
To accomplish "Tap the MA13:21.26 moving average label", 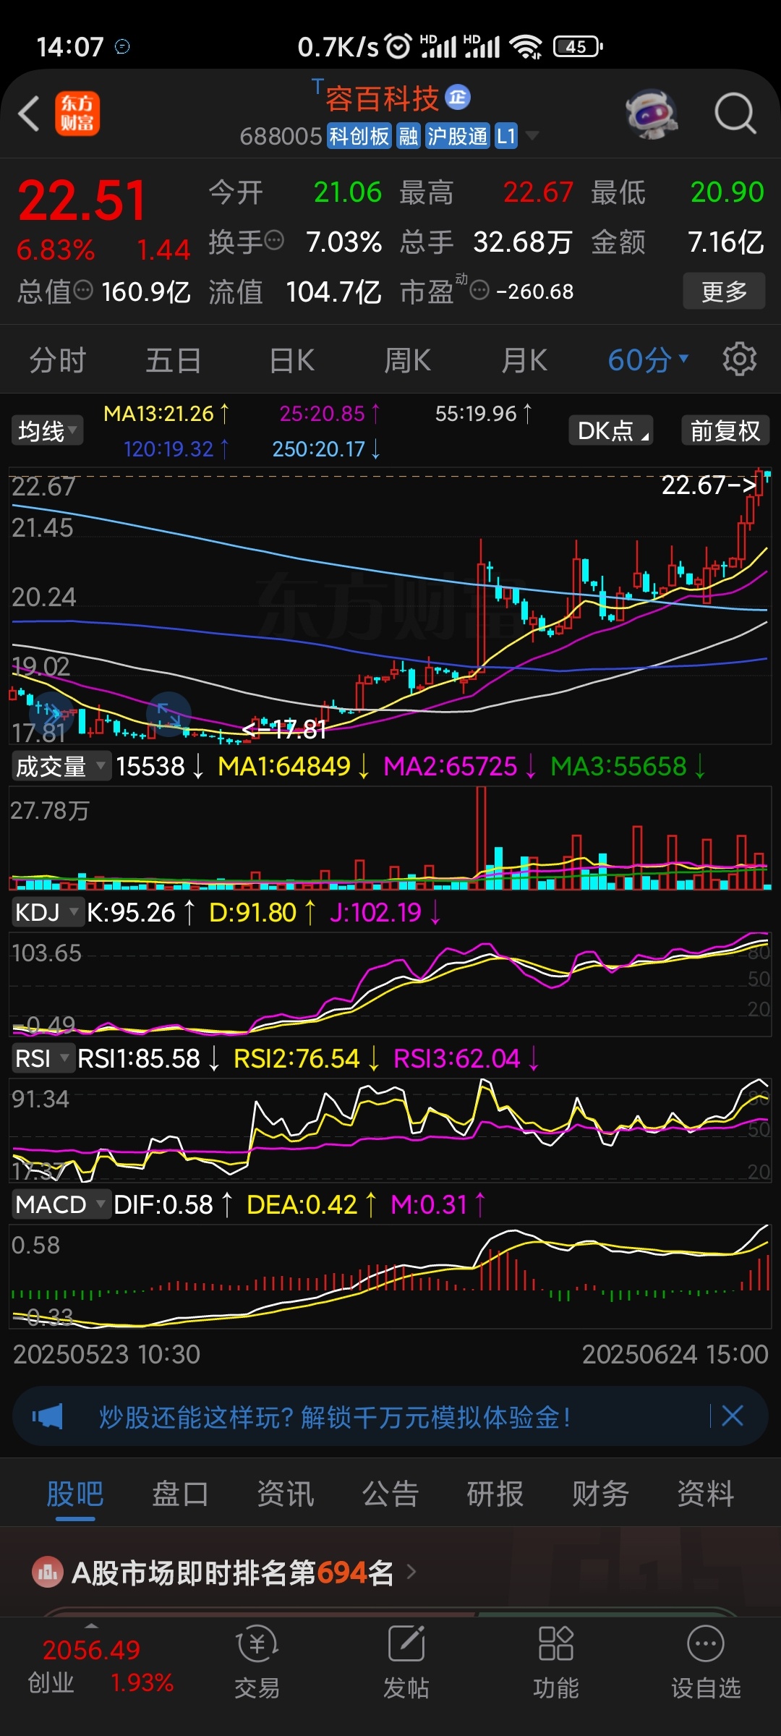I will tap(166, 413).
